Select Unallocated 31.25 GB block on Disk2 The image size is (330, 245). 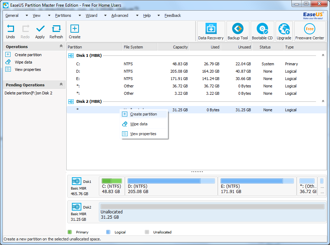(213, 212)
